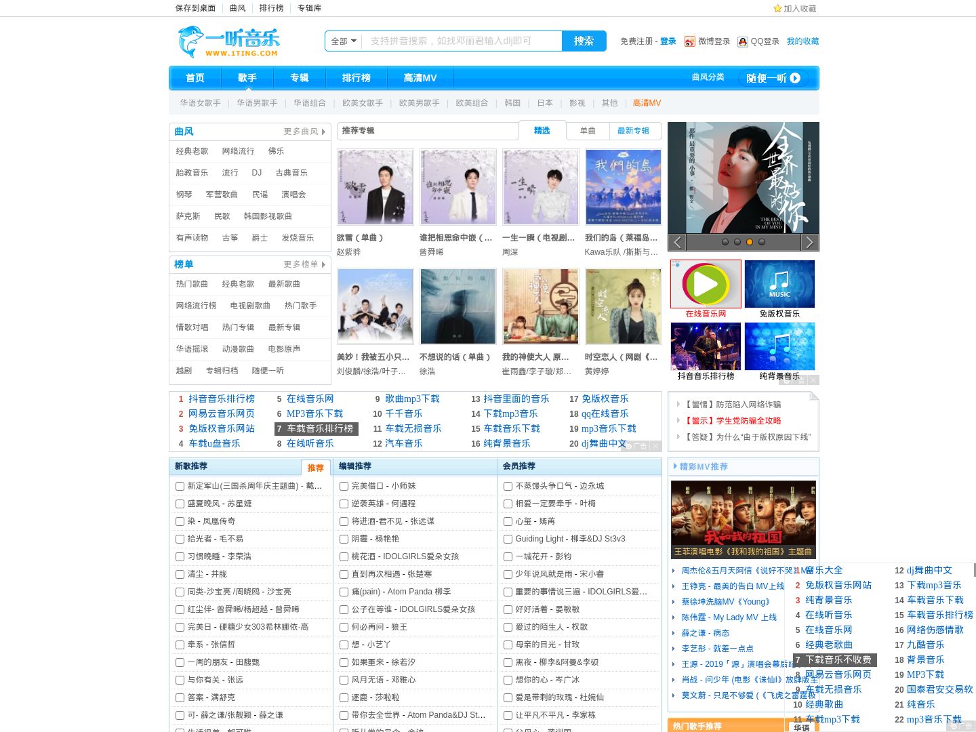Select the 精选 albums tab
The width and height of the screenshot is (976, 732).
(542, 131)
